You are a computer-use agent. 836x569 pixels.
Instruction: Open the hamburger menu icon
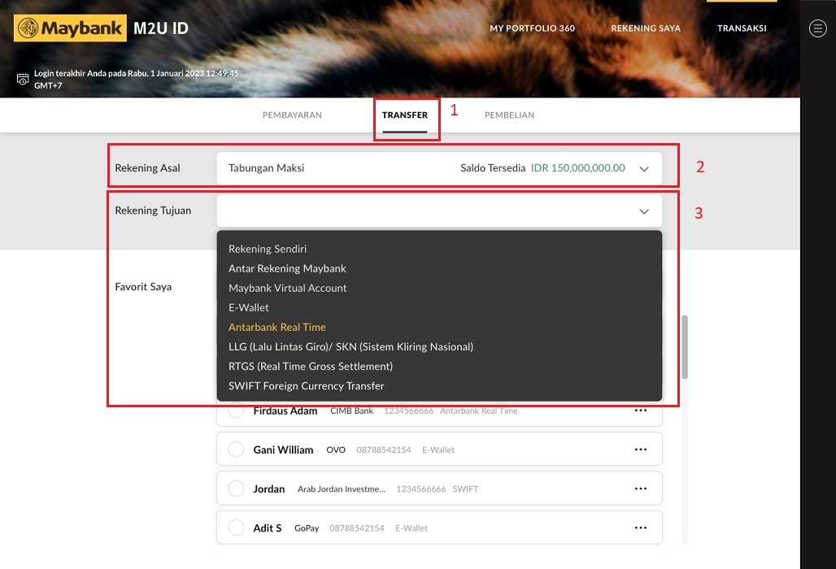pos(818,28)
